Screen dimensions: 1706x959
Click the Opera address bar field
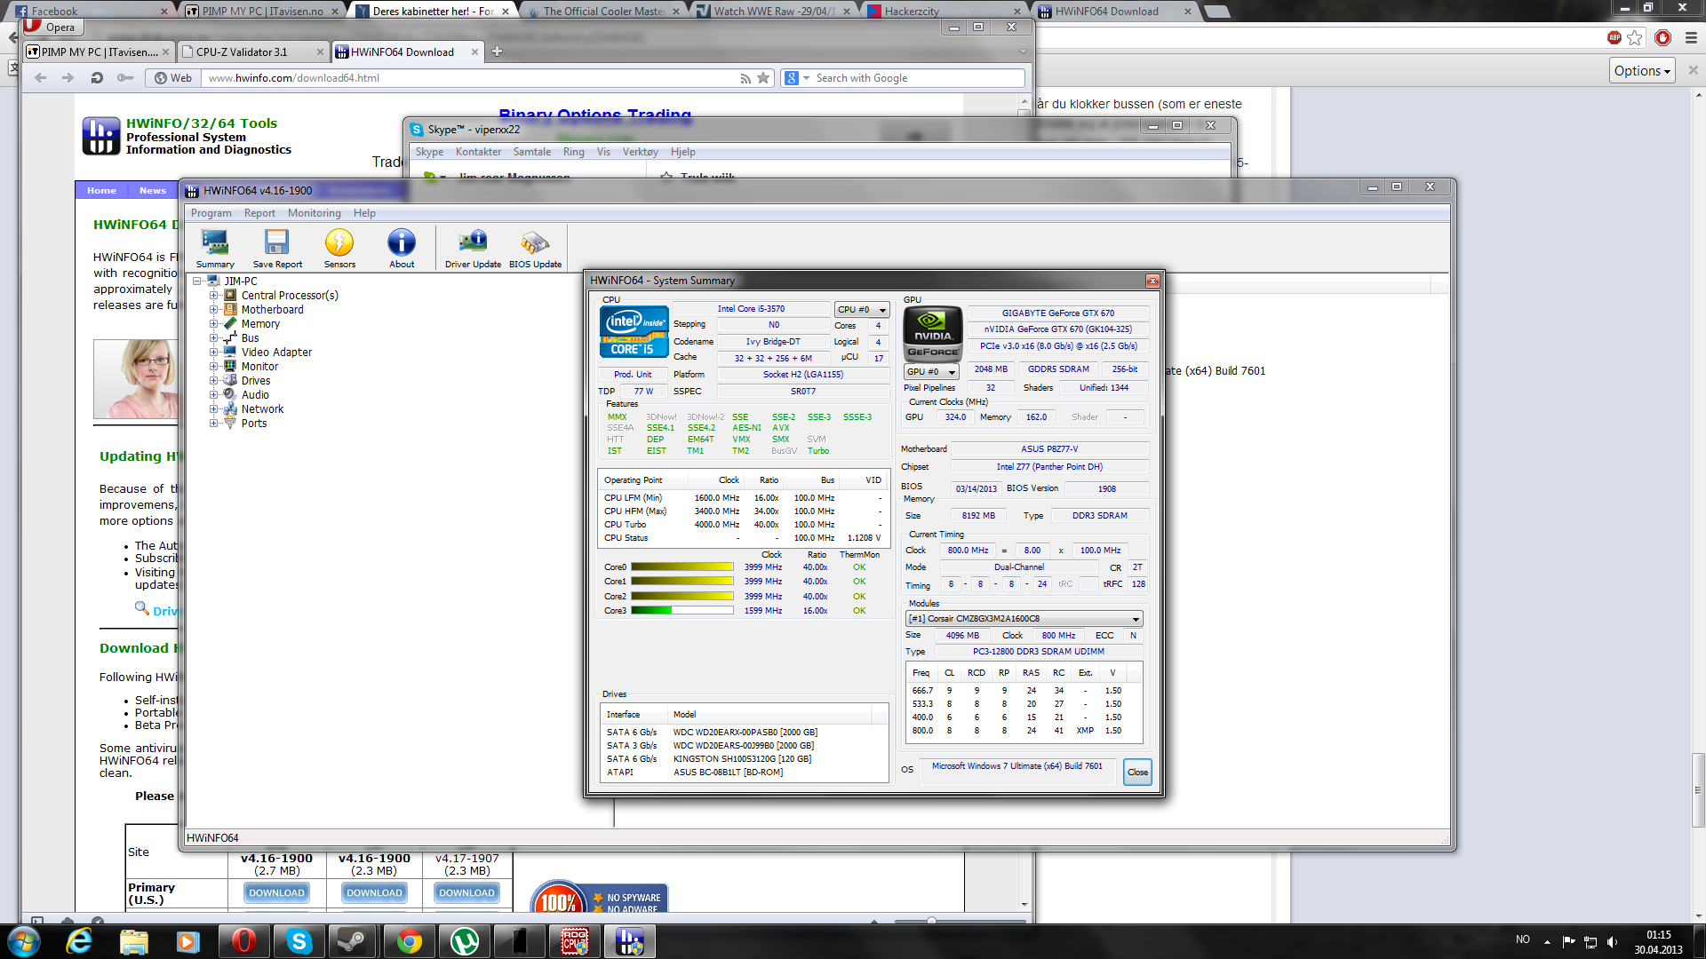(x=471, y=78)
